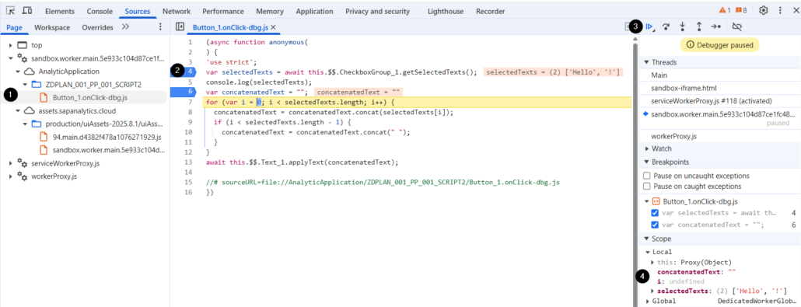
Task: Collapse the Breakpoints section
Action: pyautogui.click(x=647, y=162)
